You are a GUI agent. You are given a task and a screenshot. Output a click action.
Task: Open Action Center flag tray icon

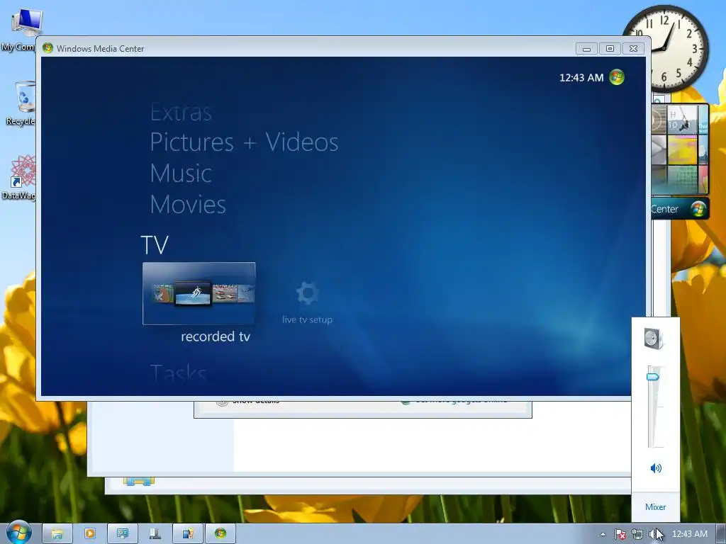click(620, 534)
